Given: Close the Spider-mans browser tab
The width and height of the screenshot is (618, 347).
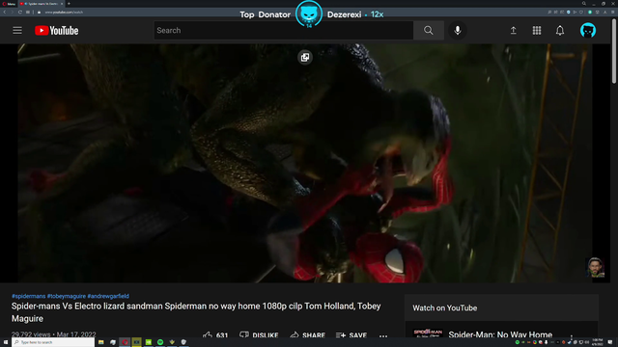Looking at the screenshot, I should tap(62, 4).
